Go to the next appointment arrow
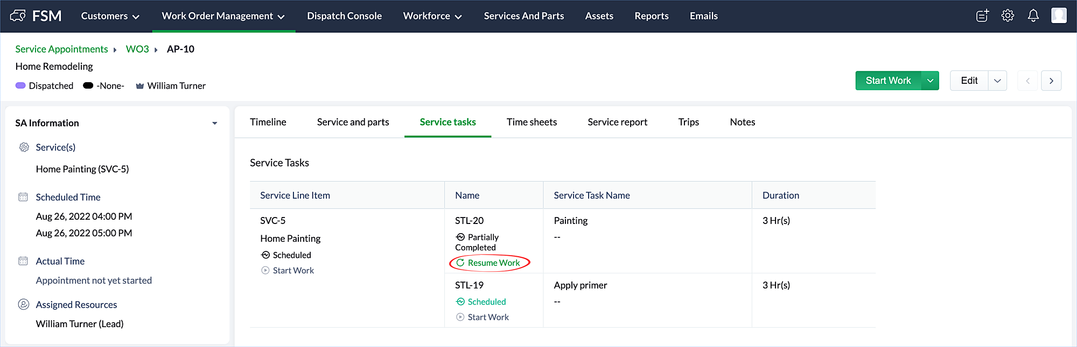This screenshot has width=1077, height=347. (x=1051, y=81)
